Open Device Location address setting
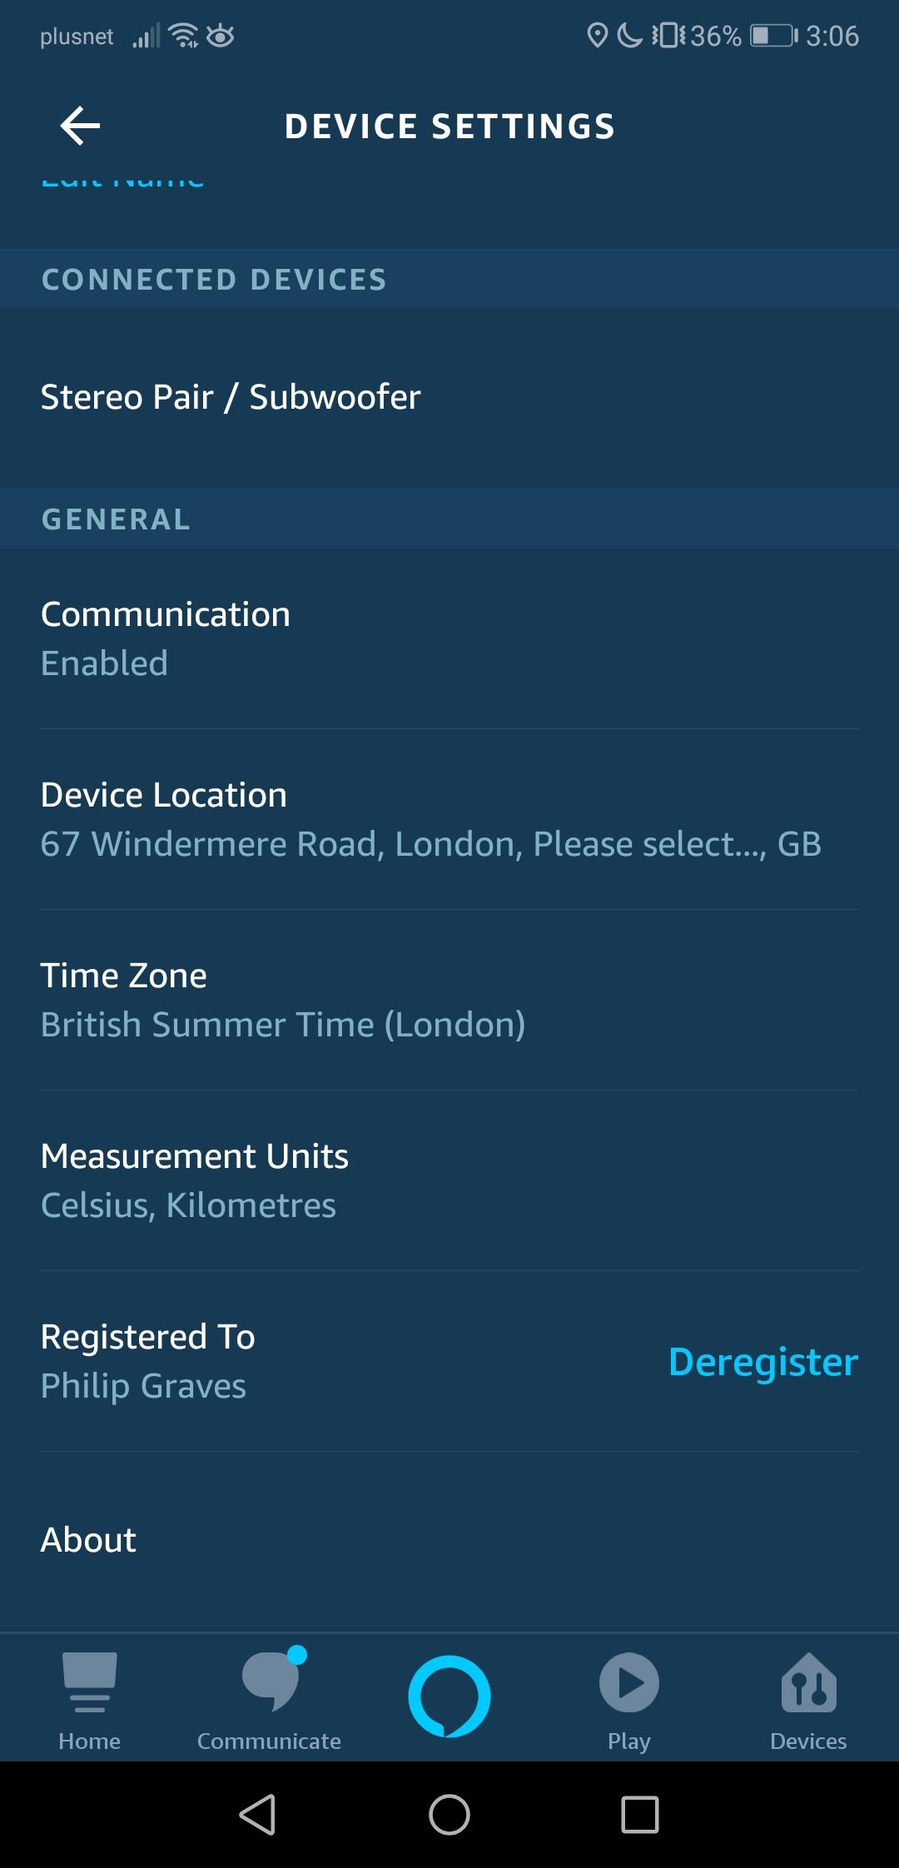Viewport: 899px width, 1868px height. [430, 819]
